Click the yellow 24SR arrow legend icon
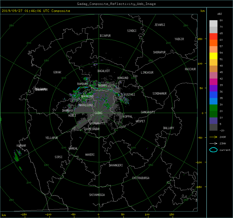 (x=213, y=137)
